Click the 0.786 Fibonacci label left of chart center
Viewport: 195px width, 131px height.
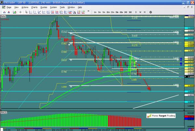[64, 72]
